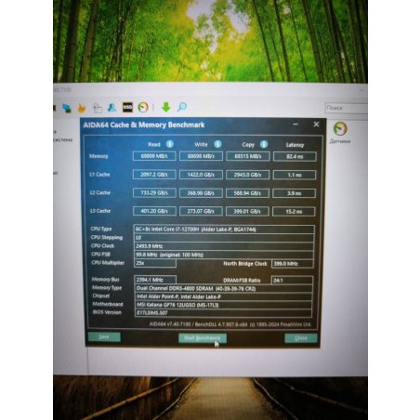The image size is (420, 420).
Task: Click the AIDA64 version footer text
Action: [x=230, y=324]
